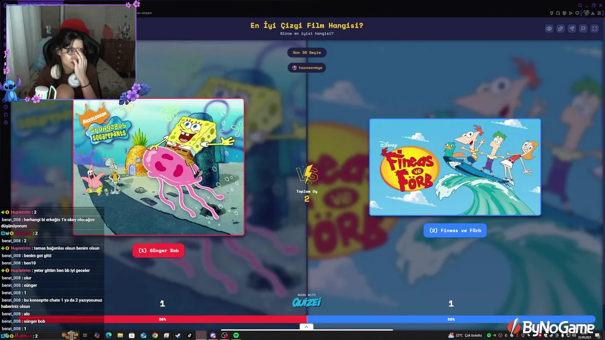This screenshot has height=340, width=605.
Task: Open File Explorer from the taskbar
Action: point(120,335)
